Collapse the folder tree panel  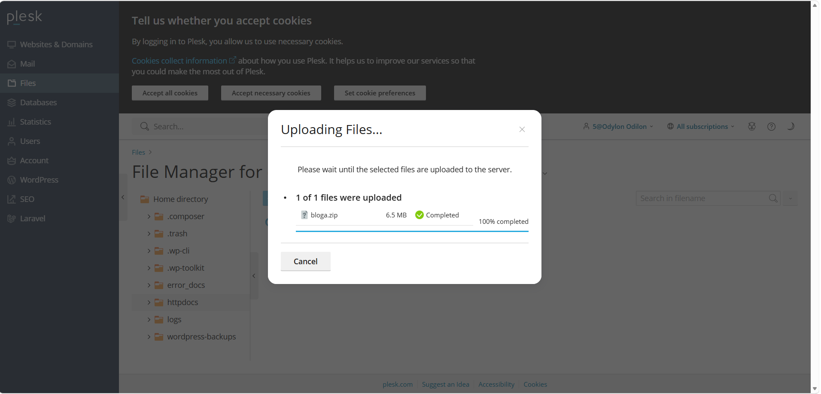254,276
